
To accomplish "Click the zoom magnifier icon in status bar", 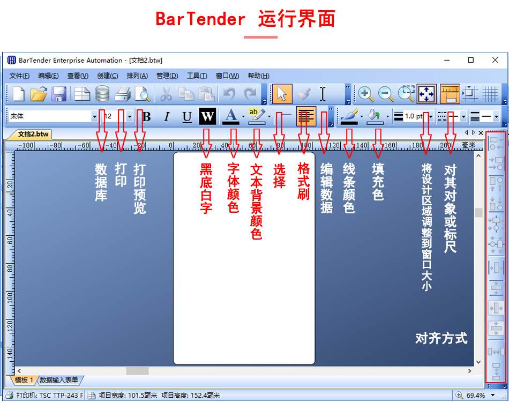I will [x=459, y=395].
